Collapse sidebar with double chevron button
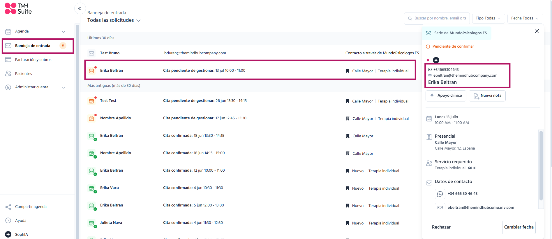The width and height of the screenshot is (552, 239). (80, 8)
